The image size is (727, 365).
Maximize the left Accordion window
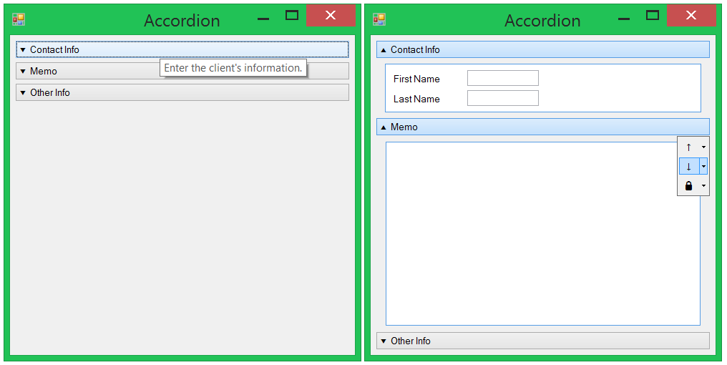(292, 15)
